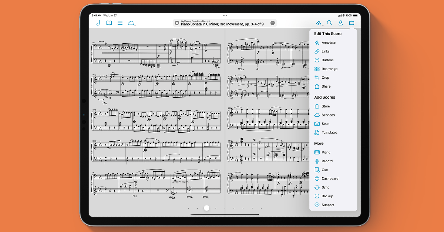444x232 pixels.
Task: Expand the annotation squiggle dropdown in toolbar
Action: 319,23
